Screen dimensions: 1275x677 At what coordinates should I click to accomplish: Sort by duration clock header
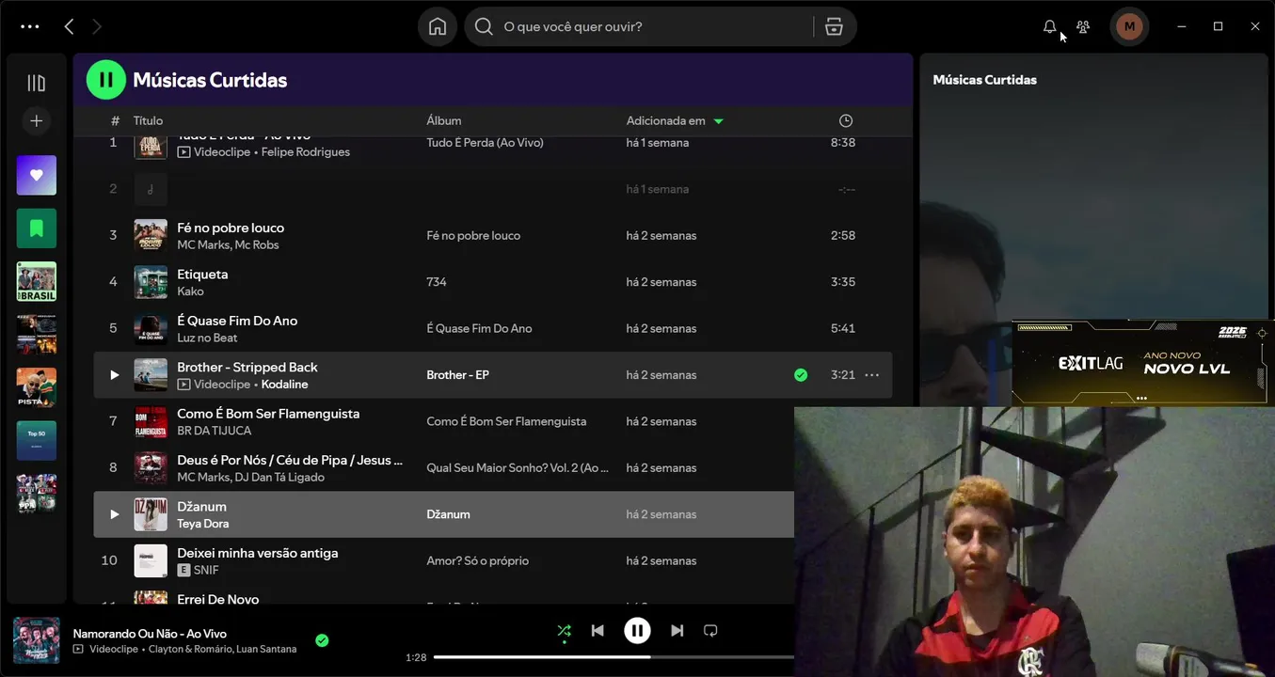pyautogui.click(x=846, y=120)
